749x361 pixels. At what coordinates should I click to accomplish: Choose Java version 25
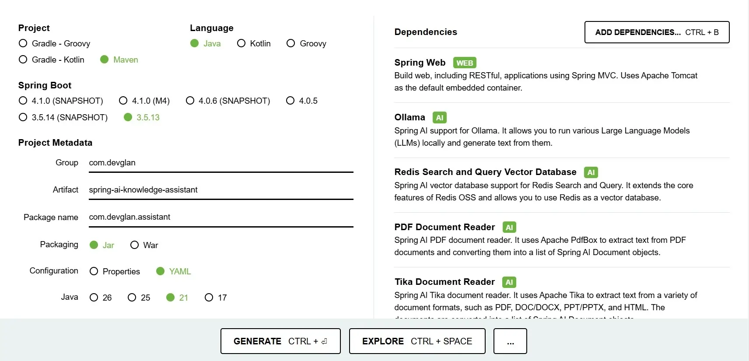coord(132,298)
